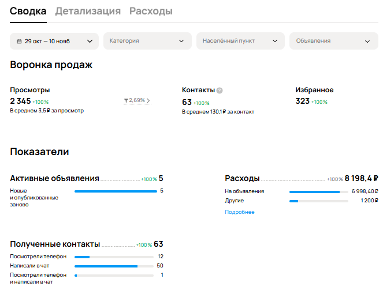The height and width of the screenshot is (294, 383).
Task: Click the chevron arrow in the Объявления filter
Action: point(367,42)
